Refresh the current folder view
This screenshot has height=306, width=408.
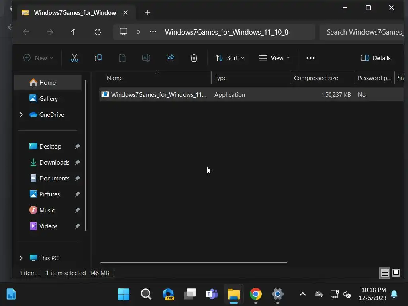[98, 32]
